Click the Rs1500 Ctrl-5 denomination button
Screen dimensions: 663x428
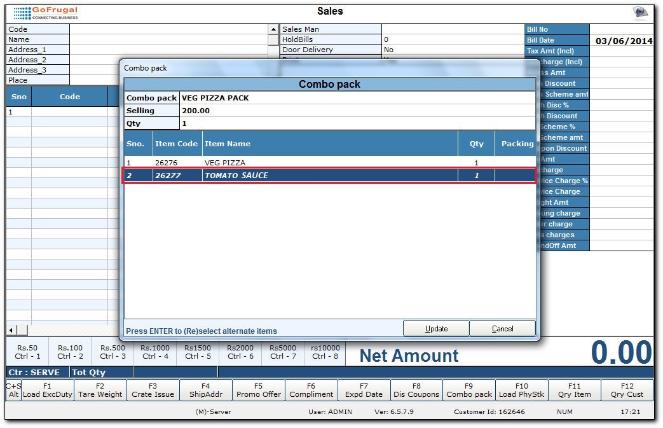(x=198, y=352)
